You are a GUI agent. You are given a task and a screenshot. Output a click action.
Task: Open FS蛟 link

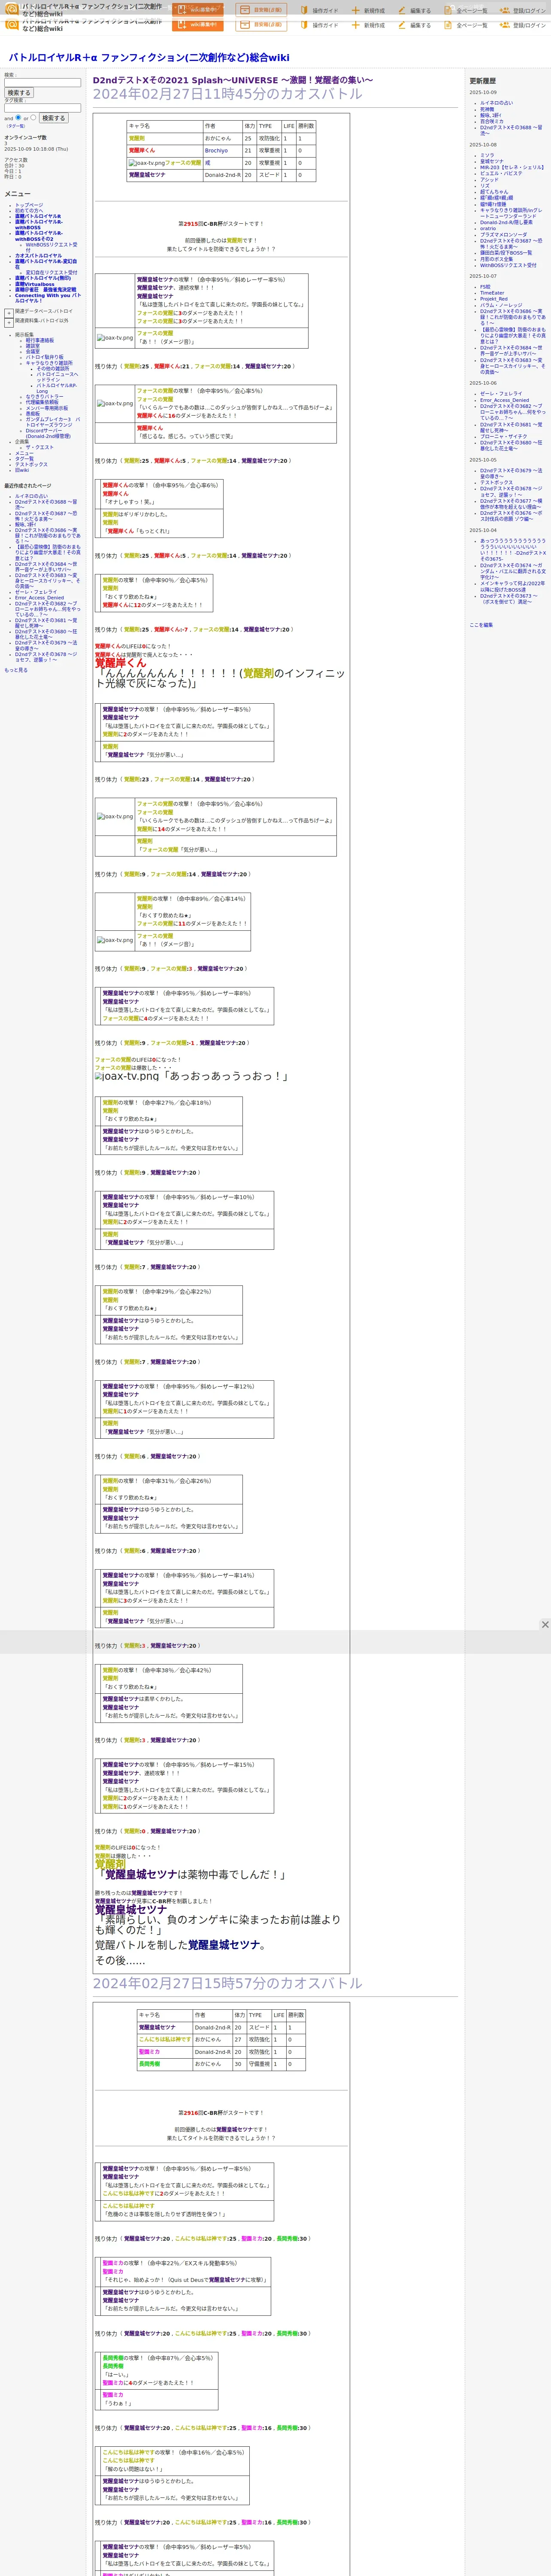[485, 287]
